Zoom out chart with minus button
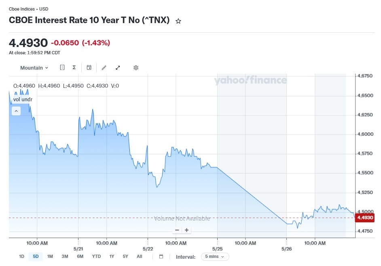Screen dimensions: 381x266 [177, 230]
